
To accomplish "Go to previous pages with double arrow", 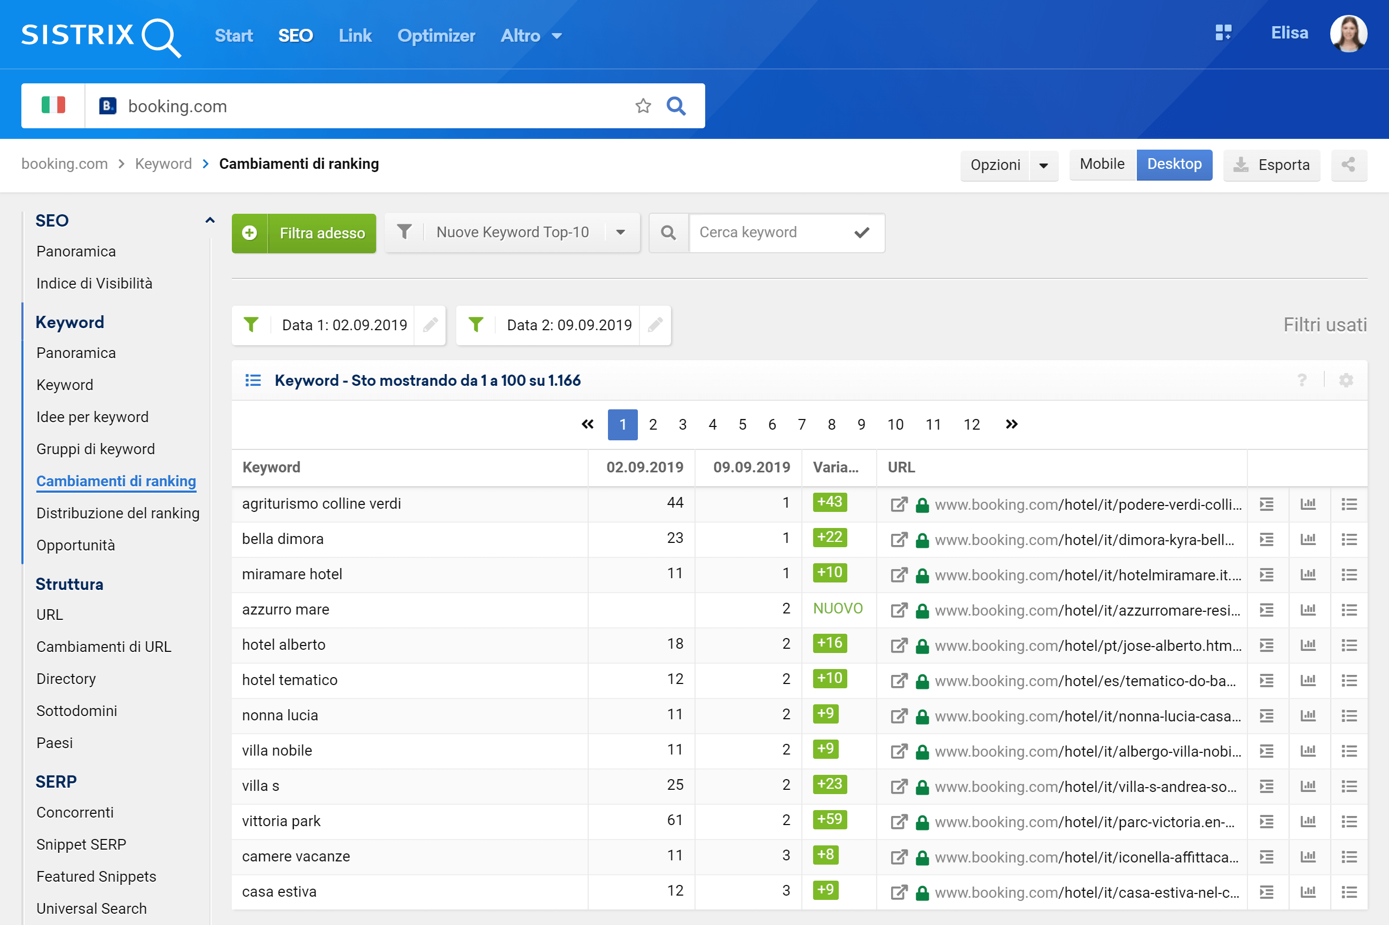I will [x=588, y=424].
